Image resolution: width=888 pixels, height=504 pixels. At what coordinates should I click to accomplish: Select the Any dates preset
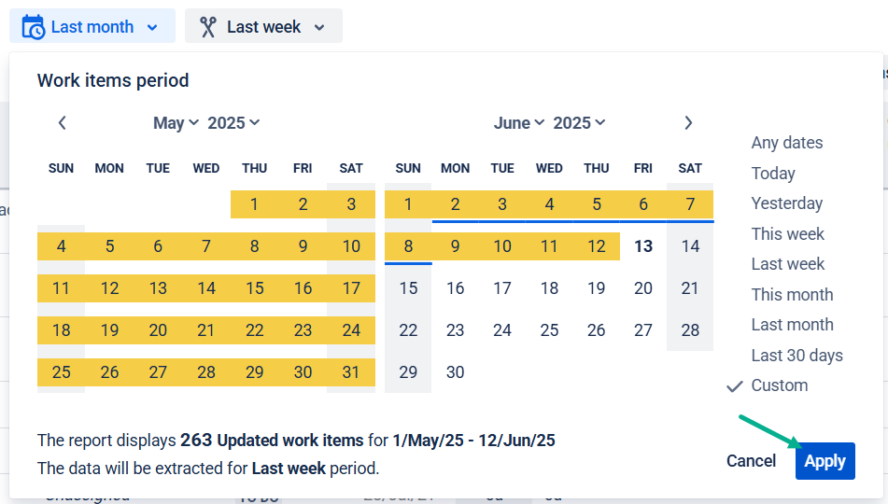pyautogui.click(x=786, y=143)
